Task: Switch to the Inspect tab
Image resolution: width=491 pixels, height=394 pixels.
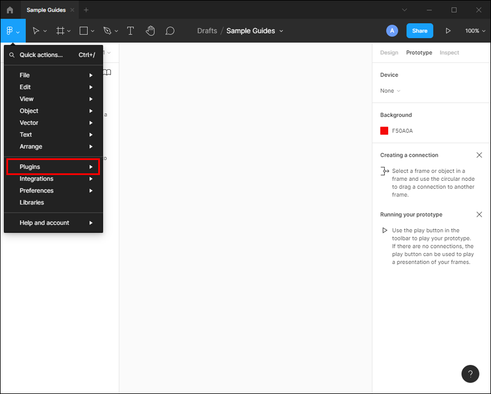Action: pyautogui.click(x=449, y=53)
